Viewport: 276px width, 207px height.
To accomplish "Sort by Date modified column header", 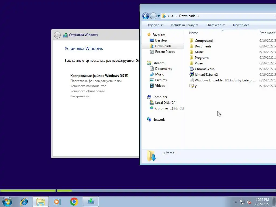I will [267, 33].
